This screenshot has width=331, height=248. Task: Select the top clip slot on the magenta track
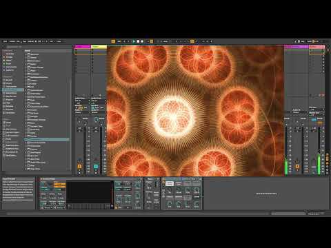[x=83, y=52]
